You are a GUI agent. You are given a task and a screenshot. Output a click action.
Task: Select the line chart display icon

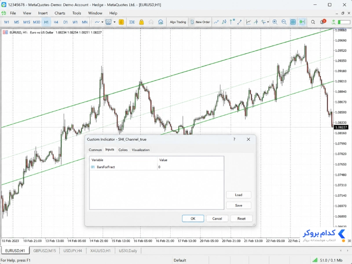point(216,22)
